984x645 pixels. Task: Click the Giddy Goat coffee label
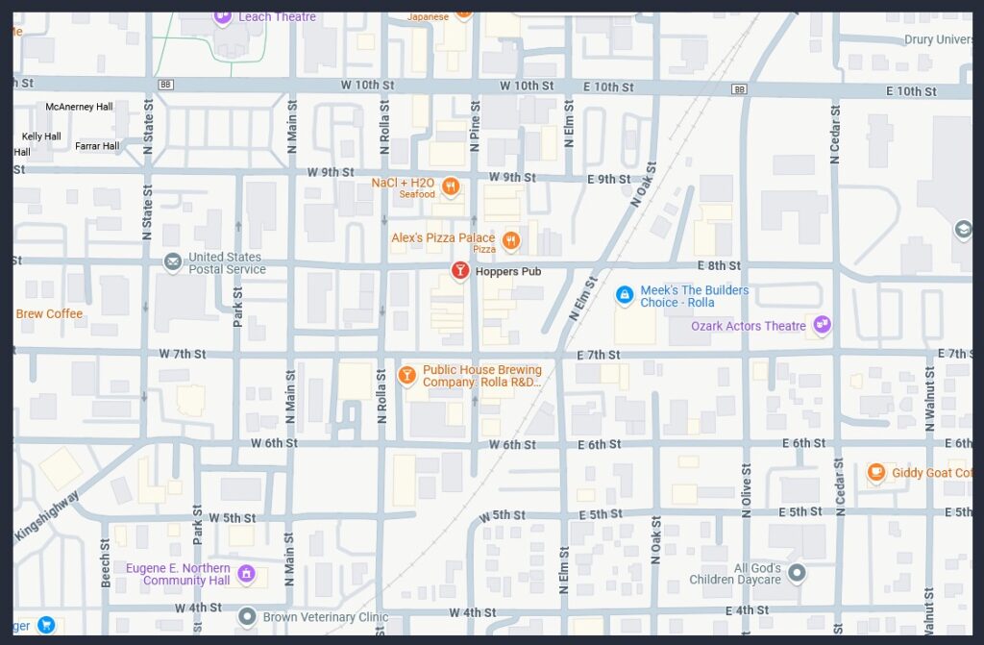931,473
